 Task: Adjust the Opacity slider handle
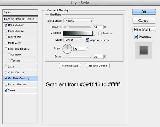tap(67, 27)
